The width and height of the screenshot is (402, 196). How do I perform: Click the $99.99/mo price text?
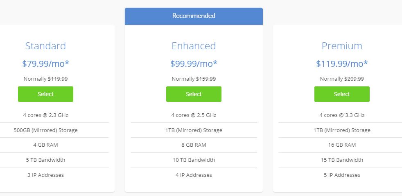point(194,64)
